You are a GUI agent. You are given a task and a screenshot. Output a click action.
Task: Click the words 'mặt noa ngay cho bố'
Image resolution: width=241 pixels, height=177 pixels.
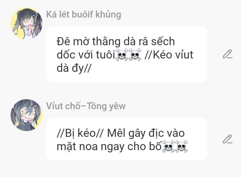click(109, 147)
